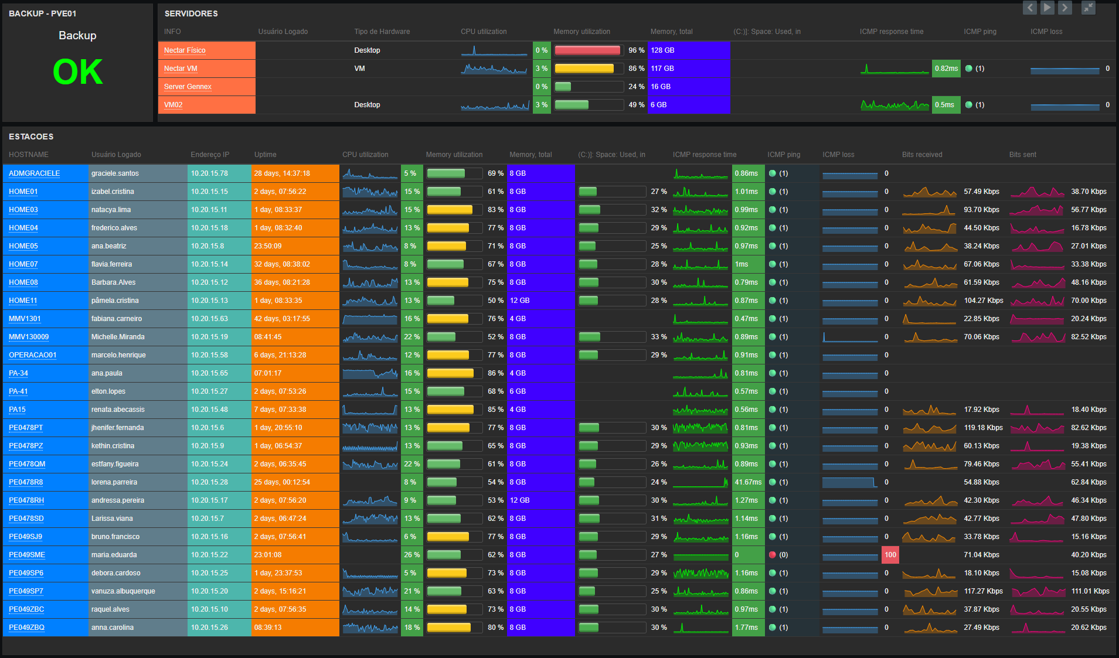The width and height of the screenshot is (1119, 658).
Task: Click the Uptime column header
Action: (265, 155)
